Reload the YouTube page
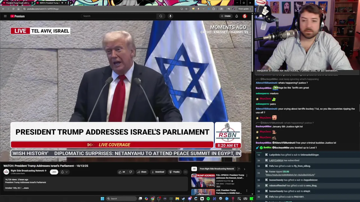 tap(13, 9)
